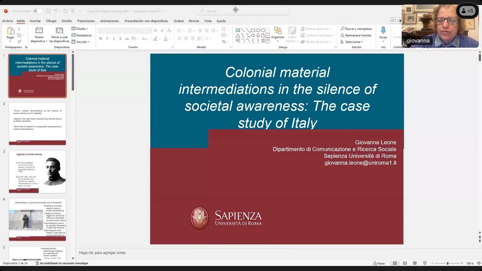Click the font color swatch
482x271 pixels.
(166, 39)
